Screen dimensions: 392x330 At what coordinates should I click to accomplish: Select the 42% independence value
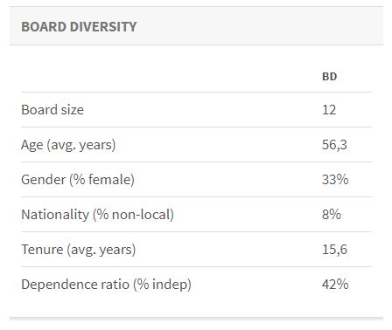(335, 285)
